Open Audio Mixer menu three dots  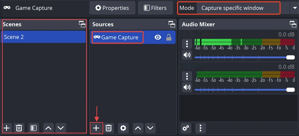200,128
